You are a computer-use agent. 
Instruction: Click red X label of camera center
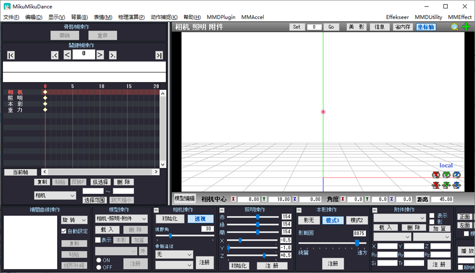[x=233, y=199]
